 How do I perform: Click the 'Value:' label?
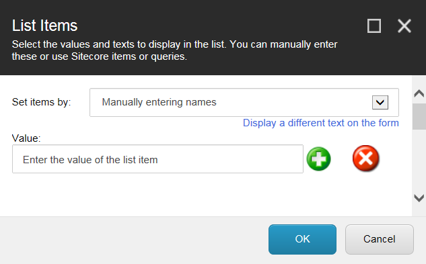tap(26, 138)
